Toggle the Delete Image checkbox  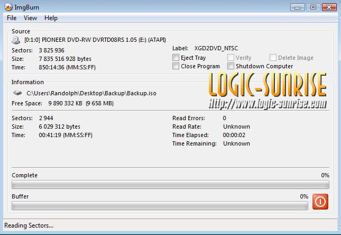point(273,58)
